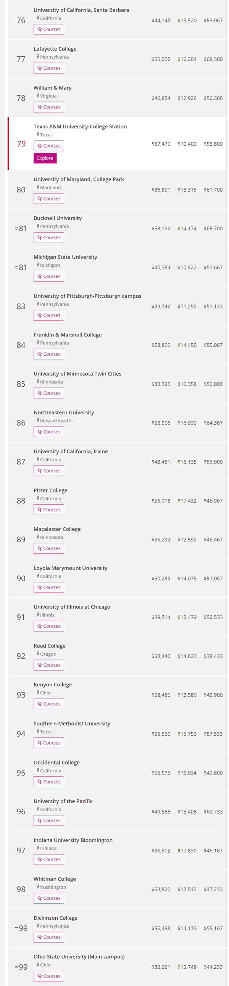Screen dimensions: 229x986
Task: Open Courses for Lafayette College
Action: click(x=49, y=68)
